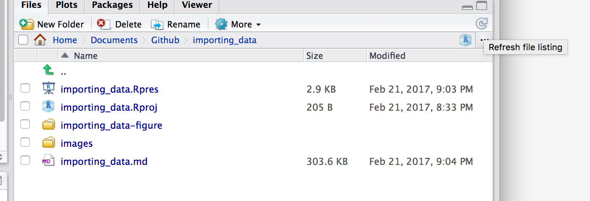Open importing_data.md file link
The image size is (590, 201).
click(x=104, y=161)
